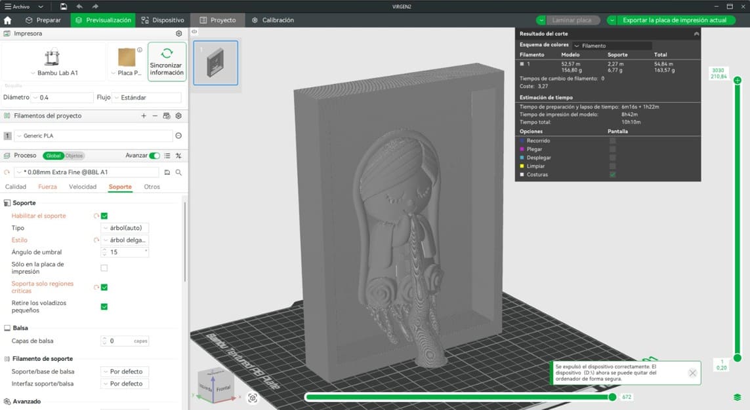Check Sólo en la placa de impresión
Screen dimensions: 750x410
[x=104, y=268]
